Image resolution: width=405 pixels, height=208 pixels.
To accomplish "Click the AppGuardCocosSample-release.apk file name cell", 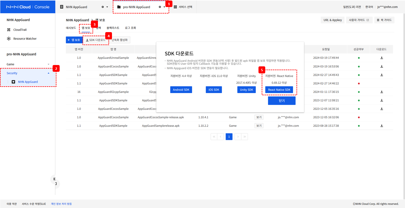I will point(161,117).
